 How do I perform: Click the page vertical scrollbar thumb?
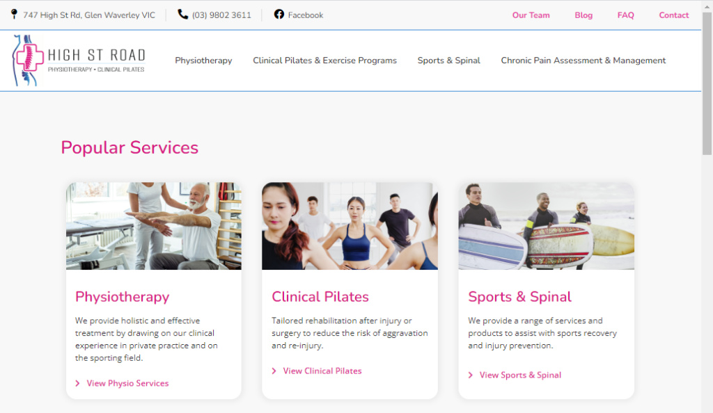pyautogui.click(x=707, y=84)
